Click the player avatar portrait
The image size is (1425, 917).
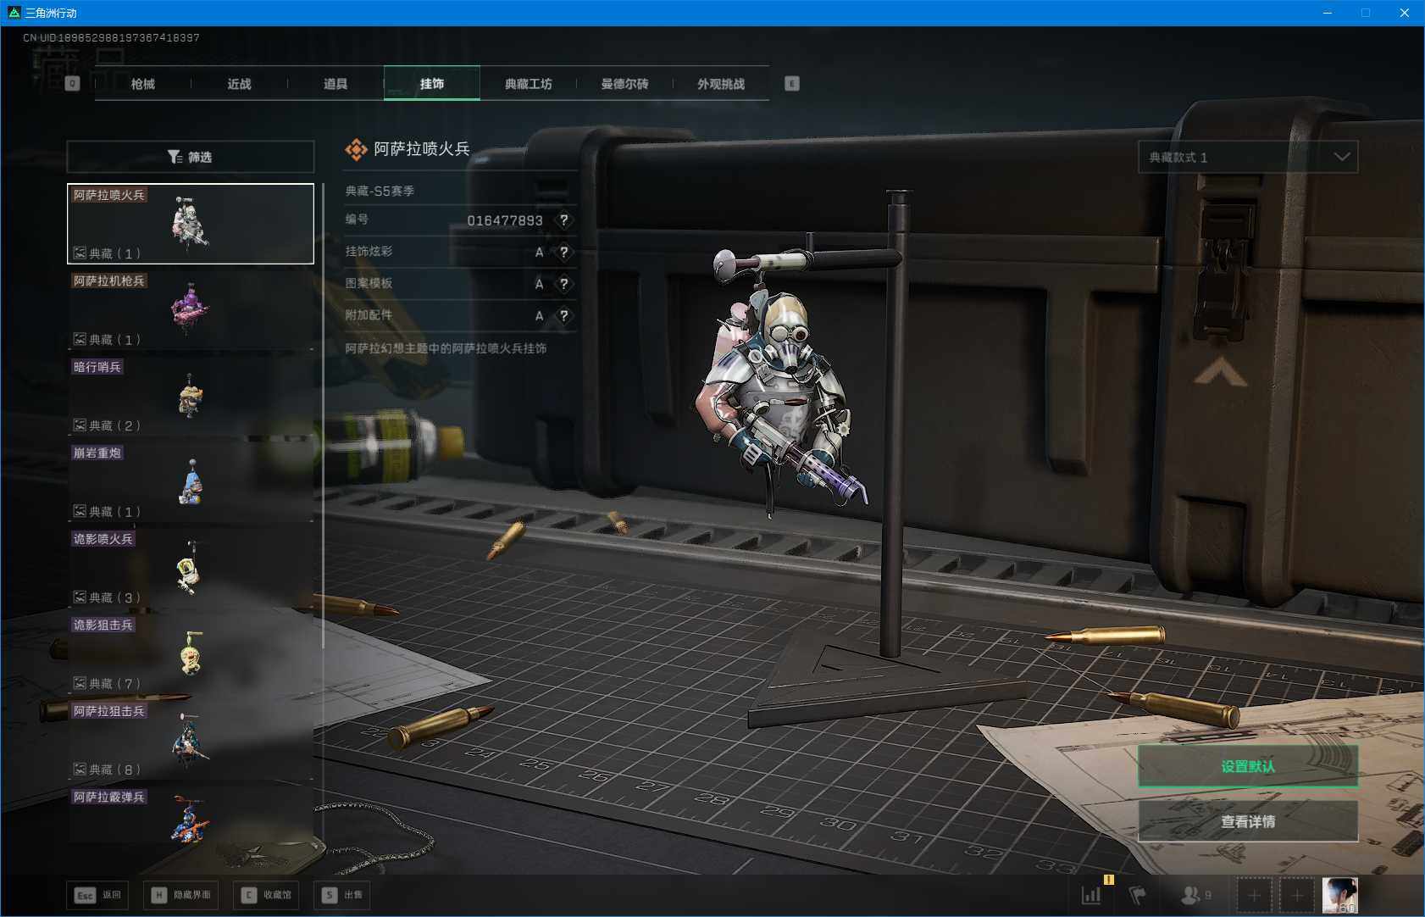pos(1339,895)
